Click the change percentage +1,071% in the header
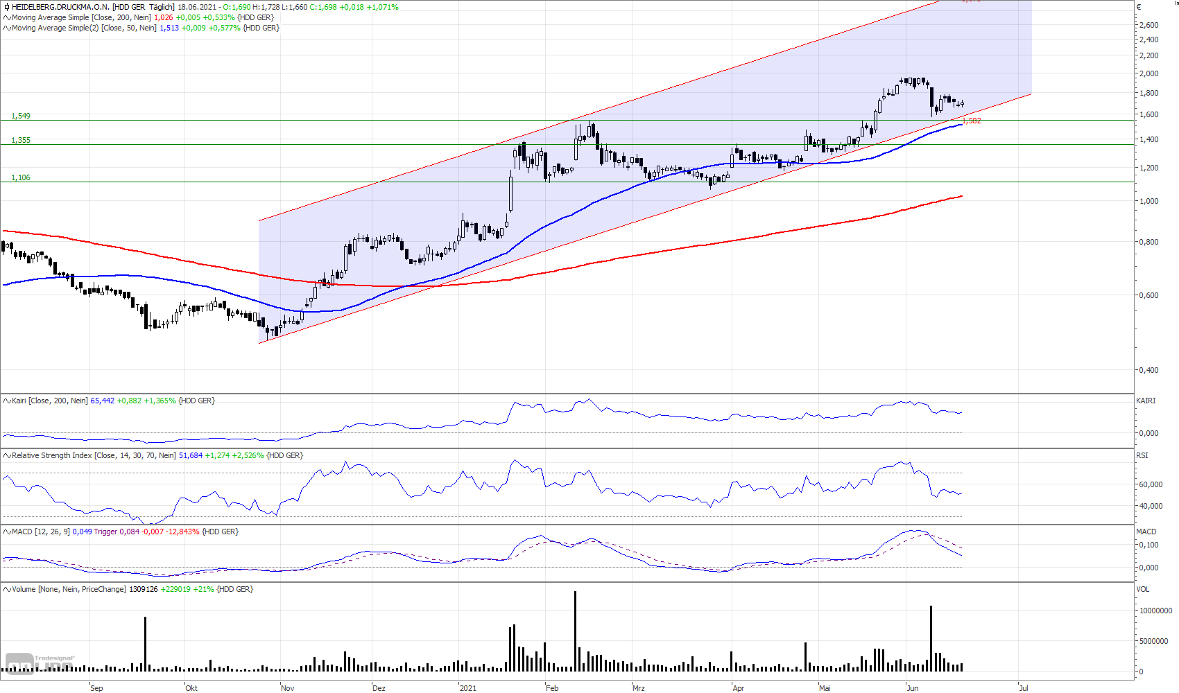The width and height of the screenshot is (1179, 693). click(382, 7)
